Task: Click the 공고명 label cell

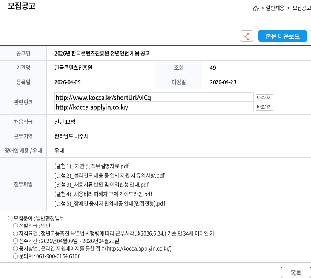Action: [23, 53]
